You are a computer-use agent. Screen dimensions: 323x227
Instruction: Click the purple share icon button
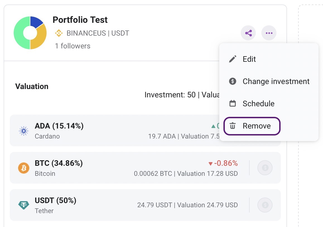[x=248, y=33]
